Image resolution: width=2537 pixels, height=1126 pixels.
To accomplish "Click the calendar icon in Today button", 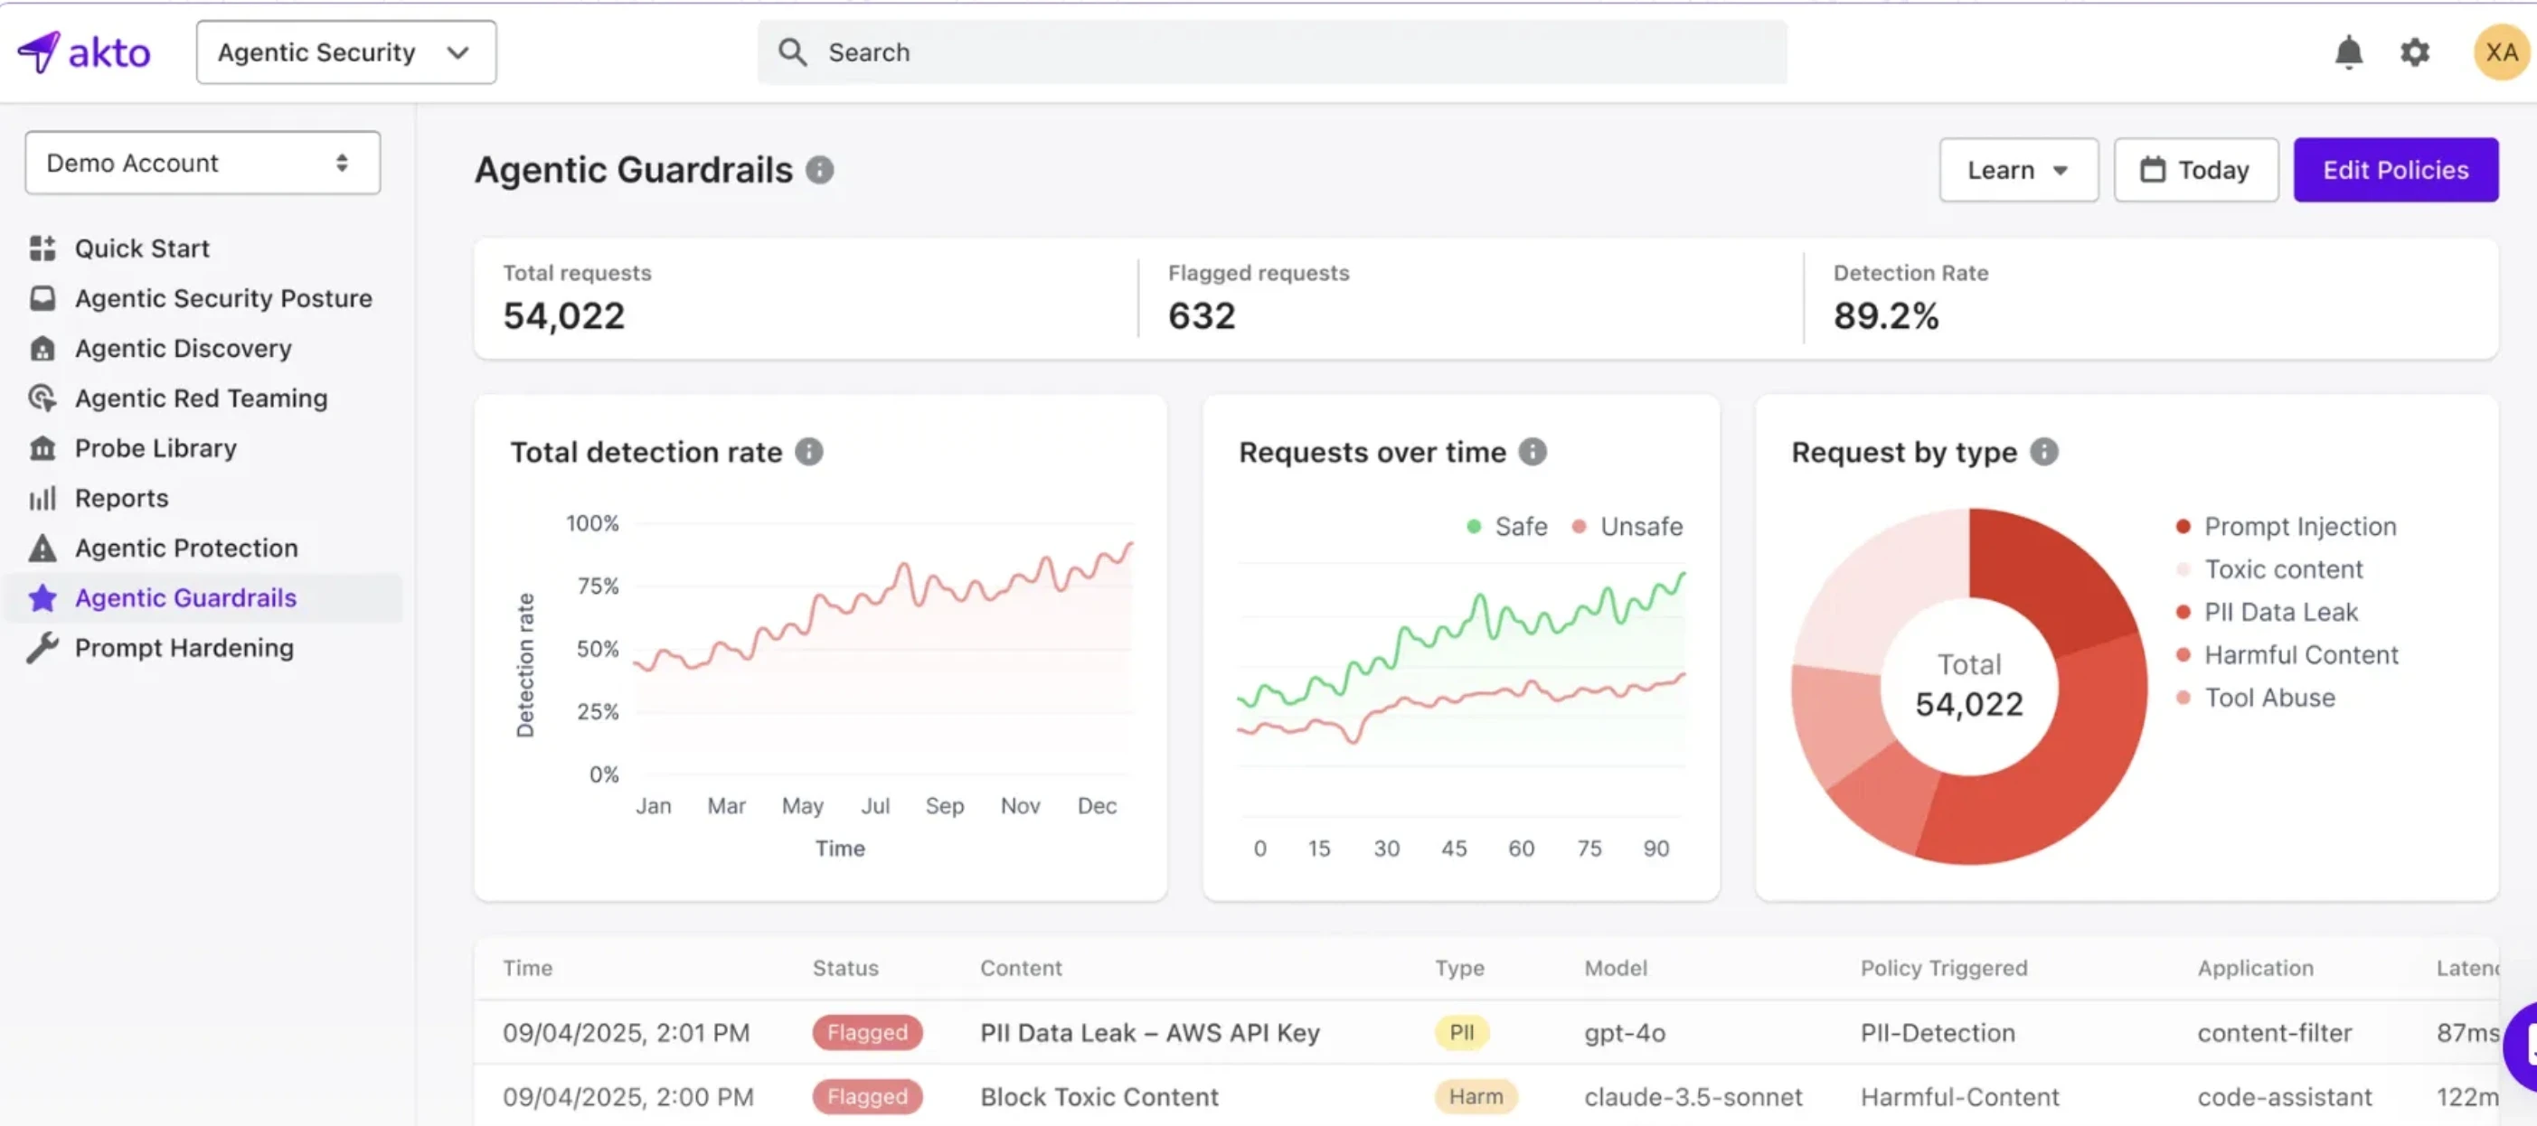I will pyautogui.click(x=2153, y=170).
